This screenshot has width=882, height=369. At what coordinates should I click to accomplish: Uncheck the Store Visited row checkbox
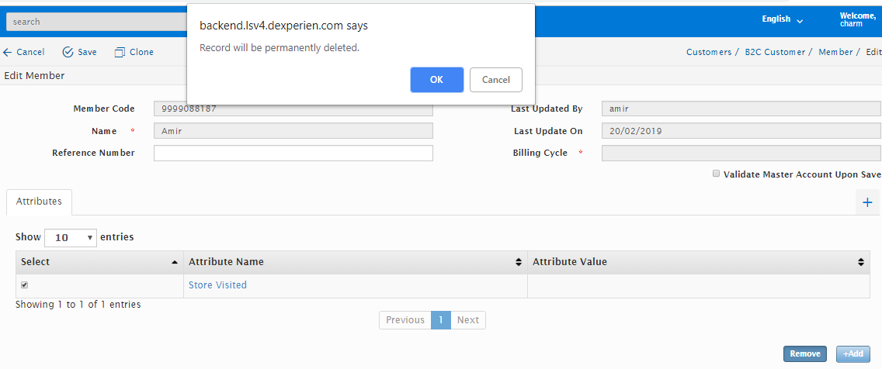click(24, 285)
